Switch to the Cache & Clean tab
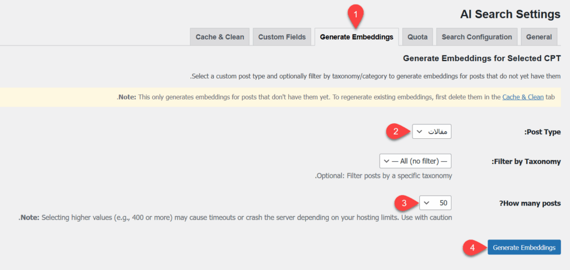 click(220, 37)
